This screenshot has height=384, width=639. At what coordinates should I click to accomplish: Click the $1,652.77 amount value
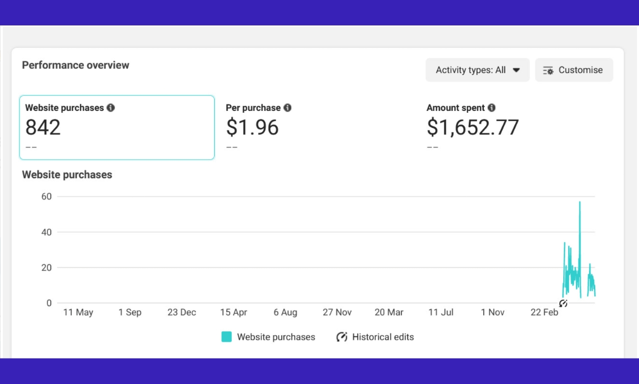(x=472, y=128)
